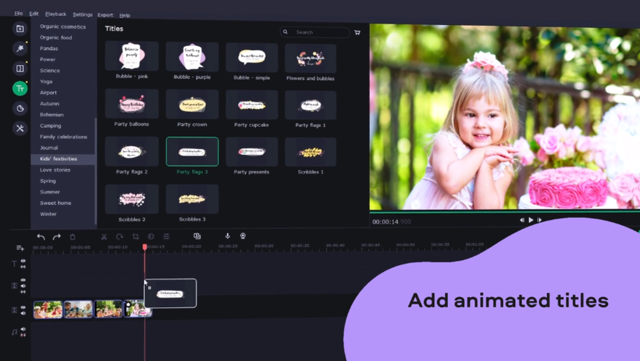Hide the overlay video track eye icon
The image size is (640, 361).
point(23,280)
